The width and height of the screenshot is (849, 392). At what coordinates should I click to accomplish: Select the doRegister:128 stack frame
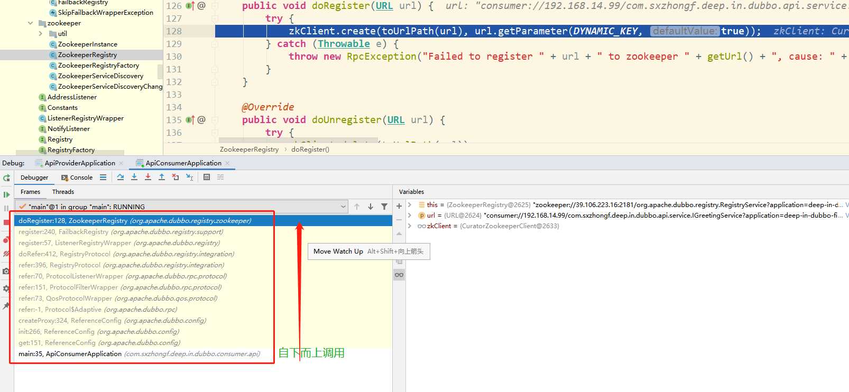coord(203,221)
